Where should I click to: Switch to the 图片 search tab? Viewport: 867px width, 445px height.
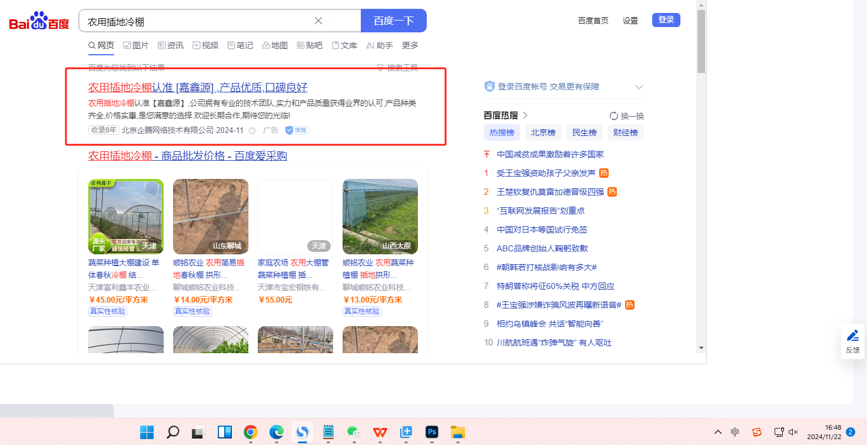coord(136,45)
